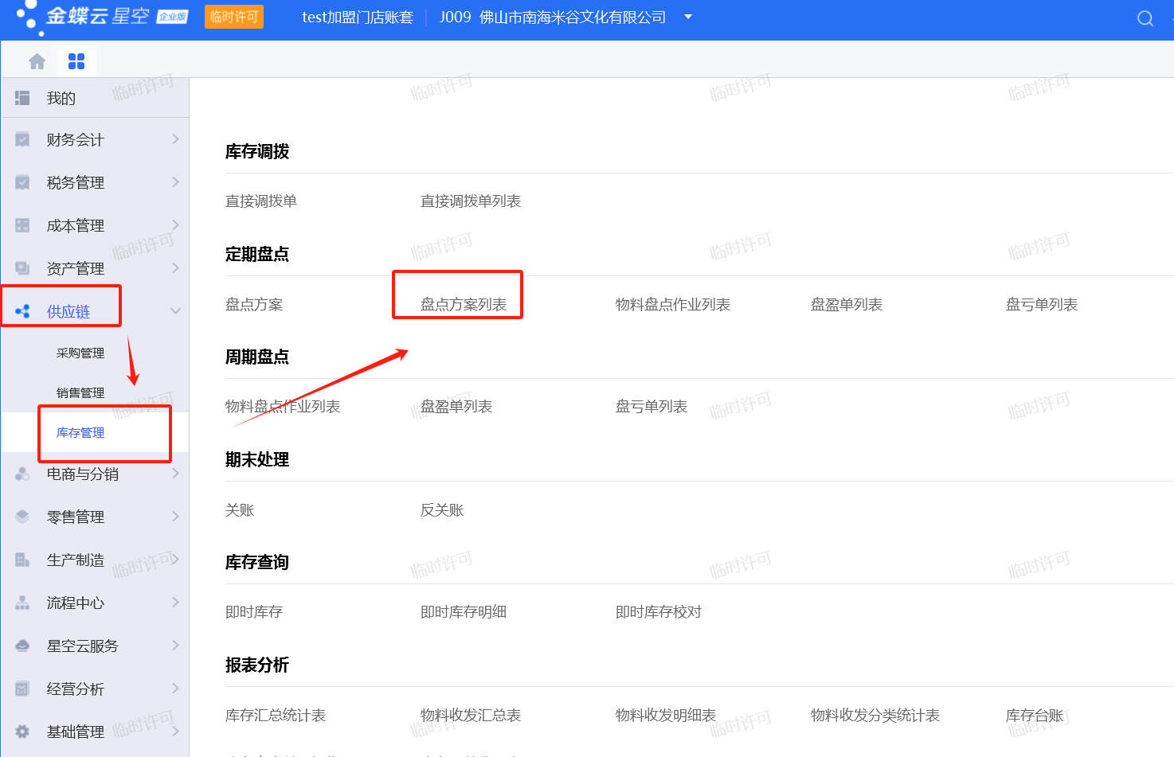Open 即时库存明细 query
1174x757 pixels.
(464, 611)
